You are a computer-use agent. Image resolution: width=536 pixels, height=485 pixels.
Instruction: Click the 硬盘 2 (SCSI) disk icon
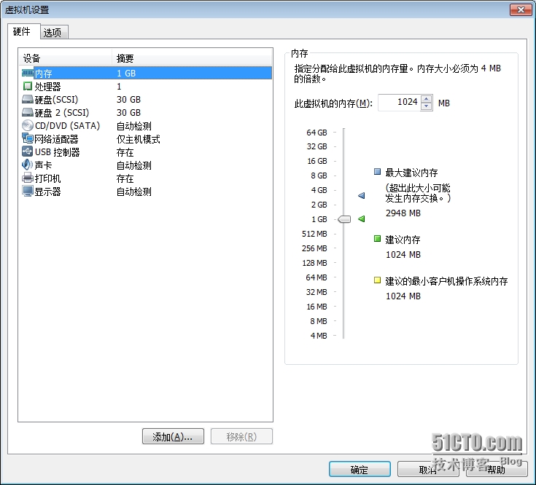coord(28,112)
